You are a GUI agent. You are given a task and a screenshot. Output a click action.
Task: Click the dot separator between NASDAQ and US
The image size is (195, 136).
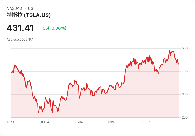pyautogui.click(x=25, y=8)
